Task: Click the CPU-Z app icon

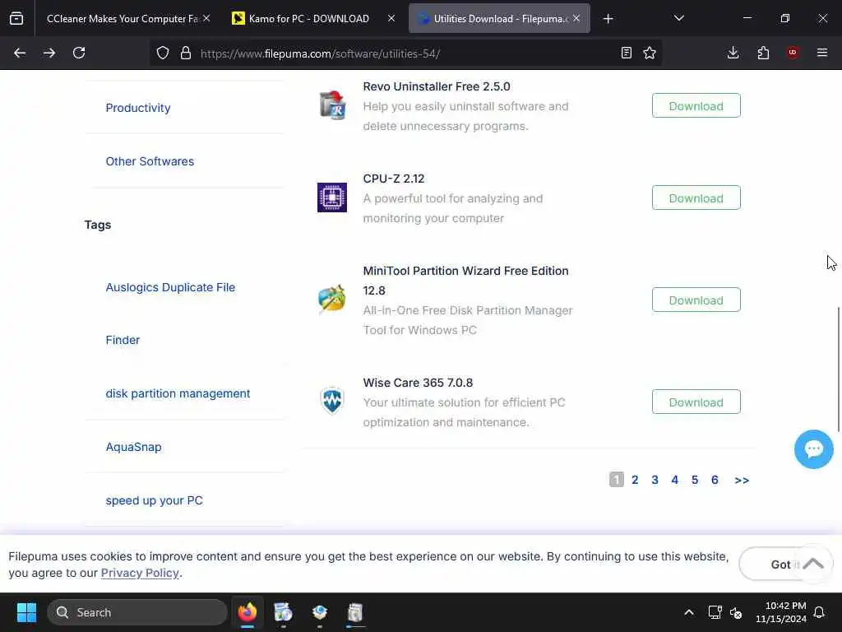Action: (332, 197)
